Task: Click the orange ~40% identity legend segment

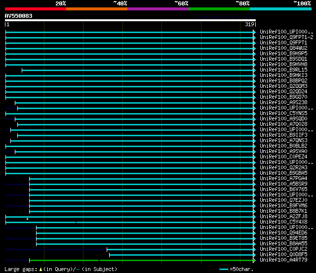Action: point(97,9)
